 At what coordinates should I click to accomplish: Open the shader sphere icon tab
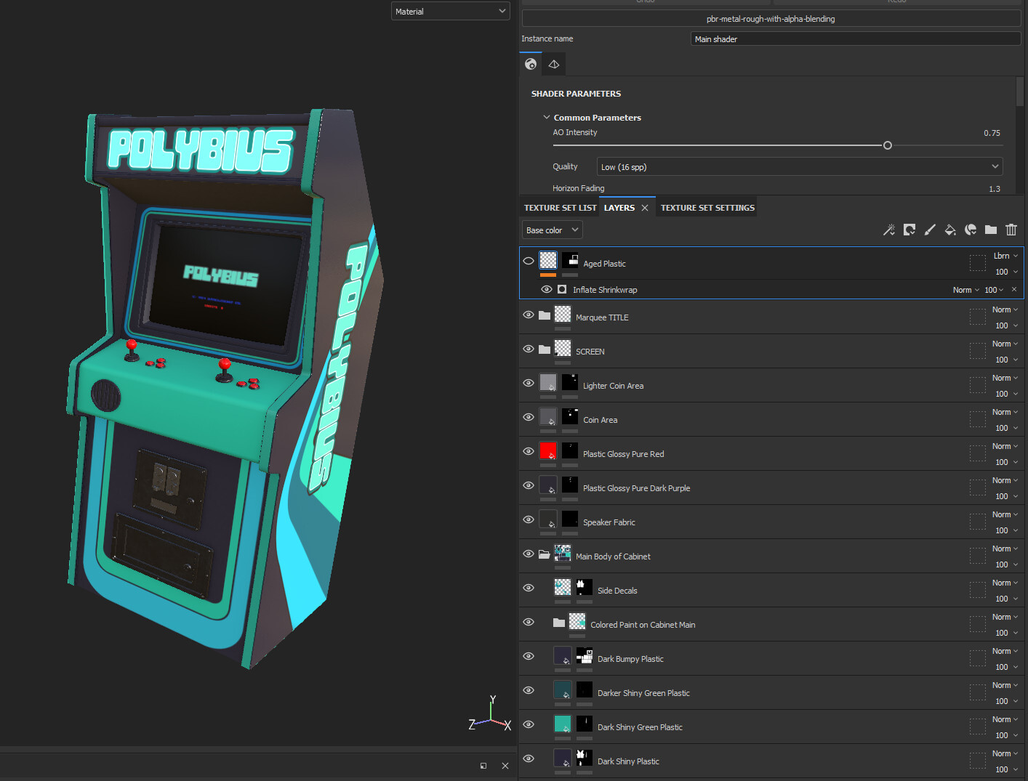coord(531,65)
